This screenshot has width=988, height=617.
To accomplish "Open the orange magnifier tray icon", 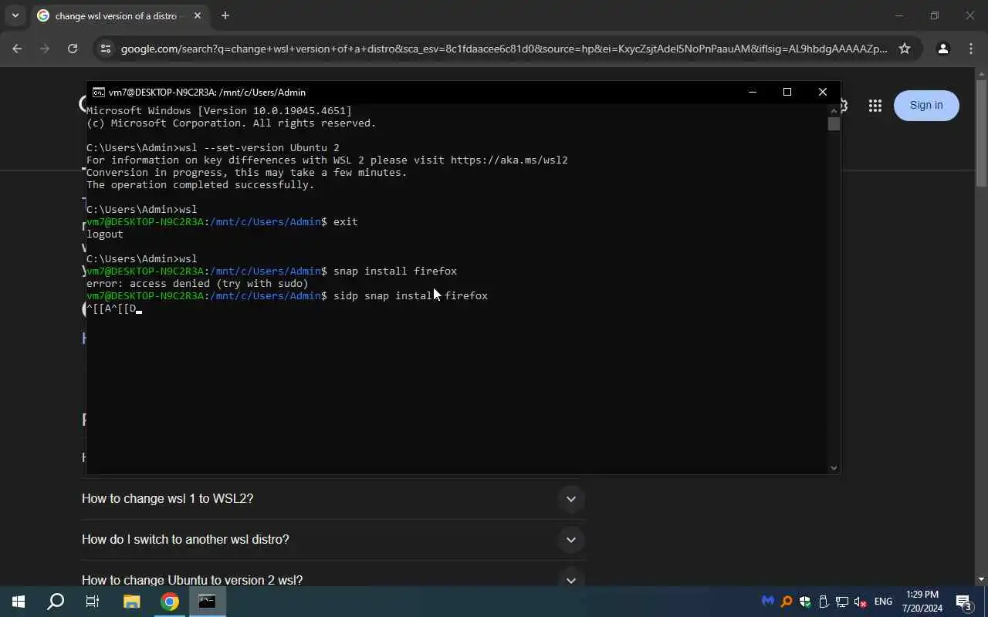I will pos(787,602).
